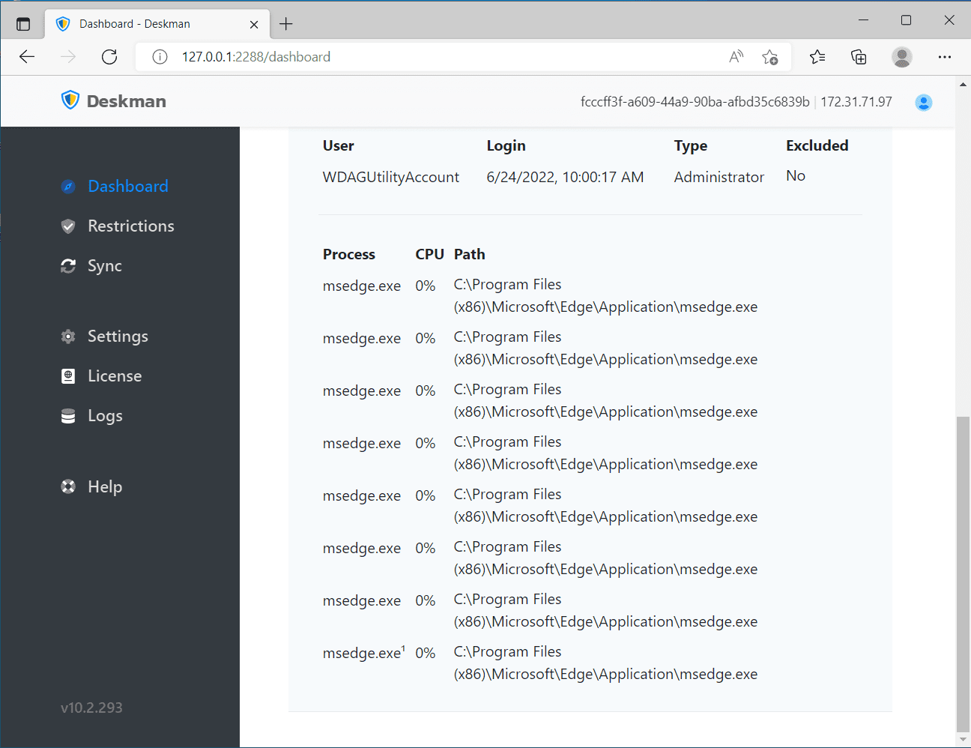Open a new browser tab

pos(286,24)
